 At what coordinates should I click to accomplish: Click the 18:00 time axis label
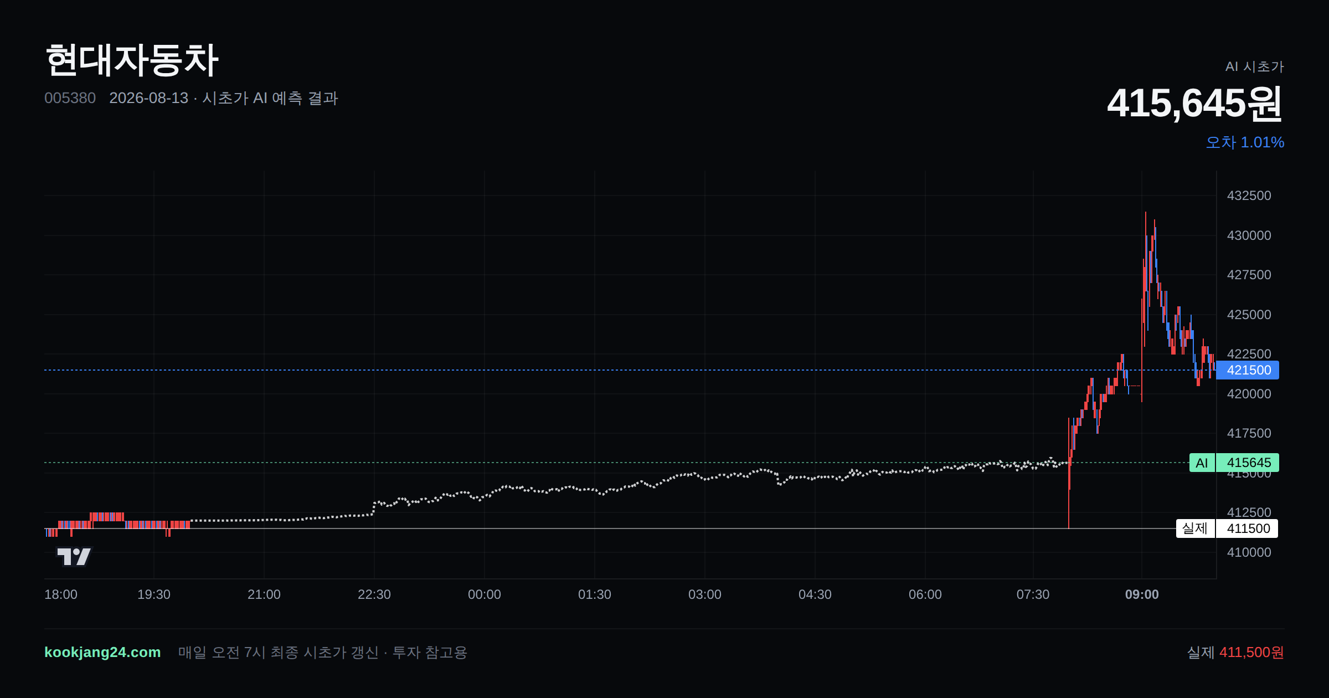point(61,594)
